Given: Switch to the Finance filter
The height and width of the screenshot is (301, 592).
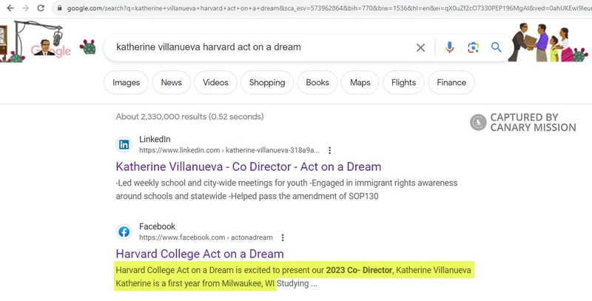Looking at the screenshot, I should 451,82.
